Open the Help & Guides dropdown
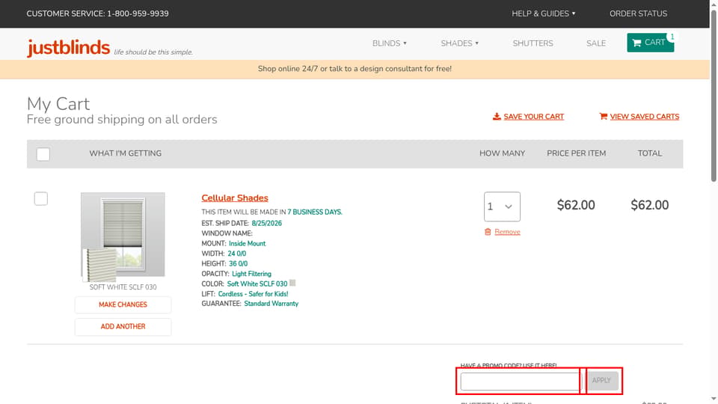 click(x=544, y=13)
